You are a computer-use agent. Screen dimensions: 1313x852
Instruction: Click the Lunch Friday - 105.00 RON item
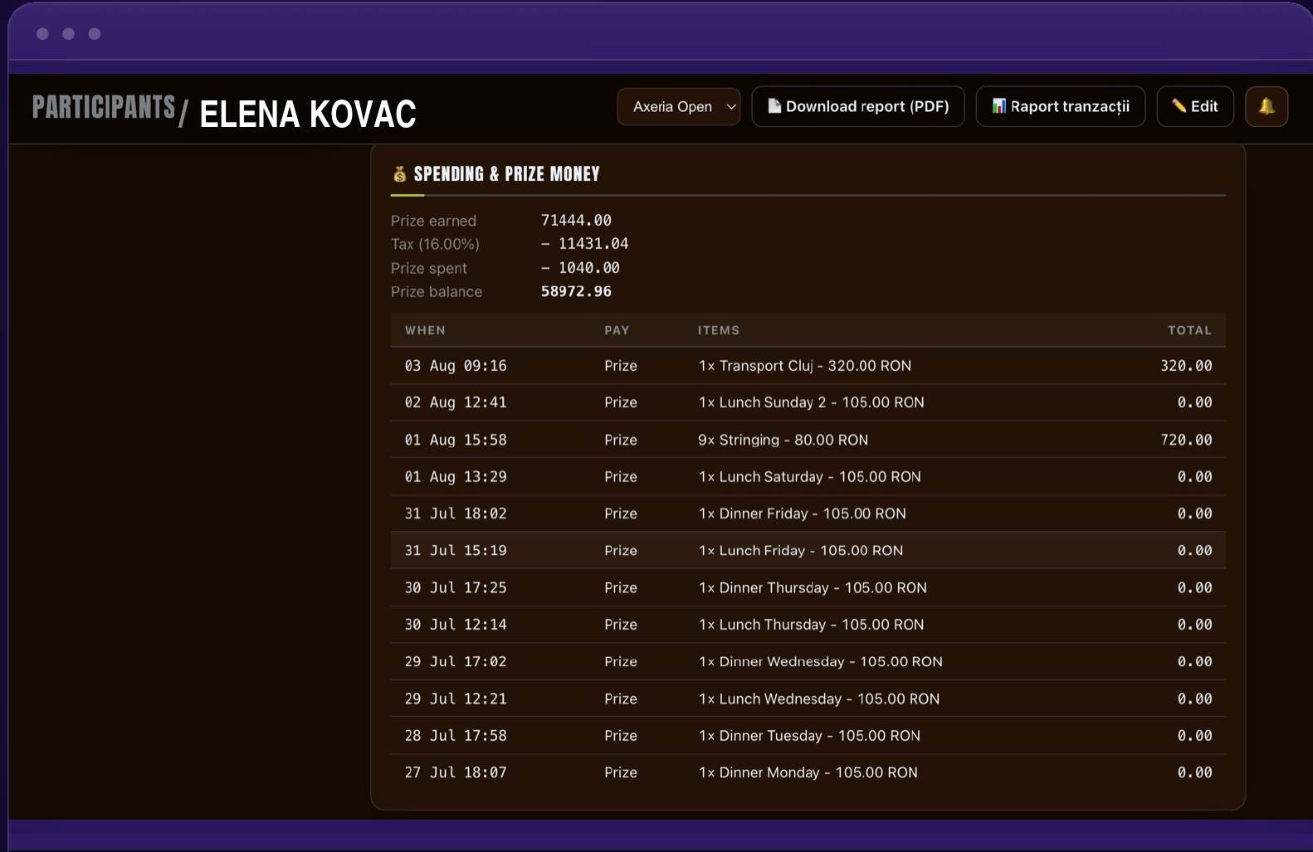tap(800, 551)
